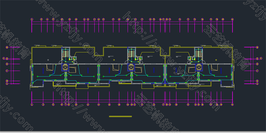Viewport: 266px width, 133px height.
Task: Click row axis bubble G at far left
Action: point(3,58)
